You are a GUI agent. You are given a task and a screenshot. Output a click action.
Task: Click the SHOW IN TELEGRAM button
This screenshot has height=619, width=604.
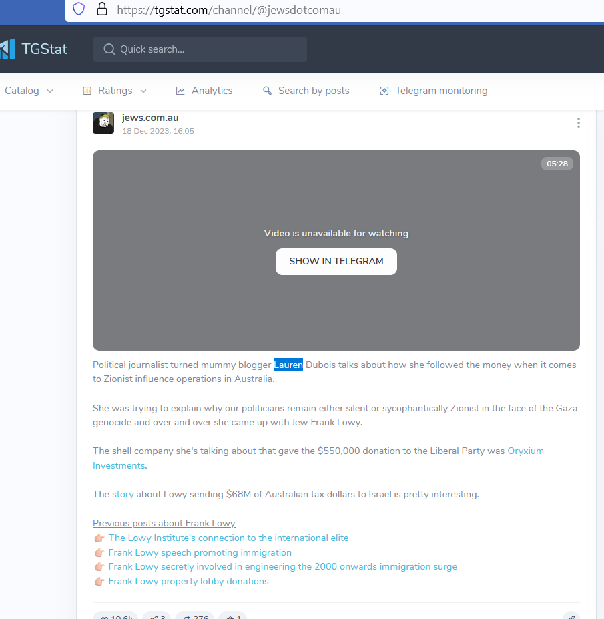click(336, 261)
